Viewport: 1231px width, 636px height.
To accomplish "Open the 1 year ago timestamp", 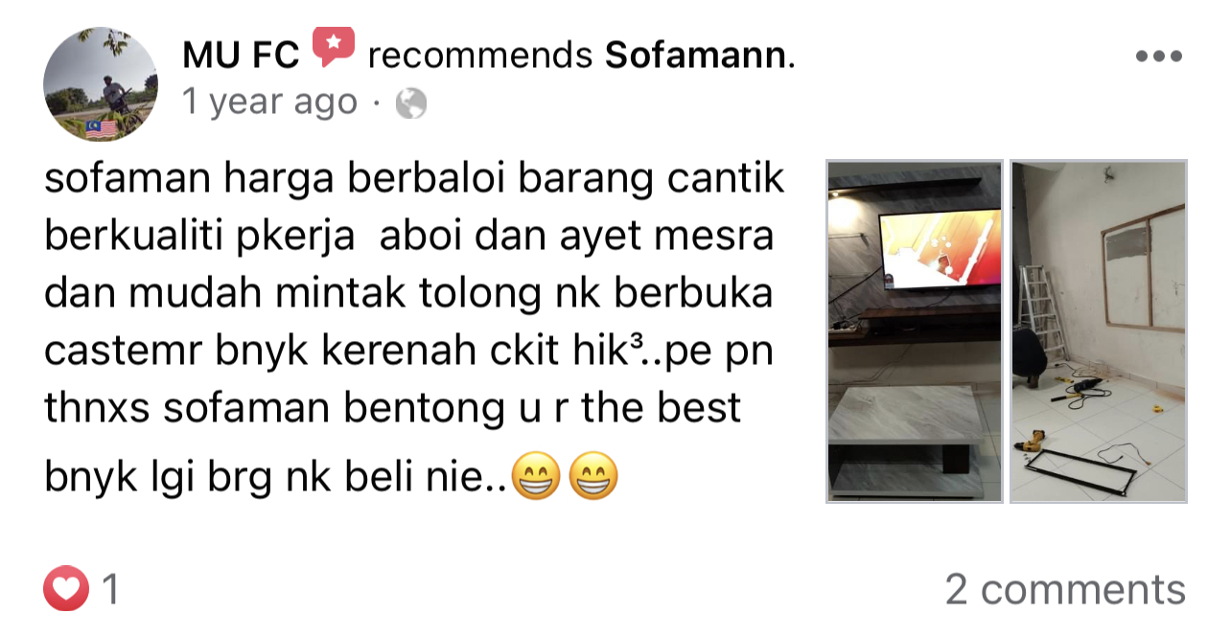I will click(269, 102).
